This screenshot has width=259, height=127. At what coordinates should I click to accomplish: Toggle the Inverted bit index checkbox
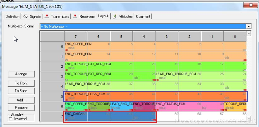11,119
